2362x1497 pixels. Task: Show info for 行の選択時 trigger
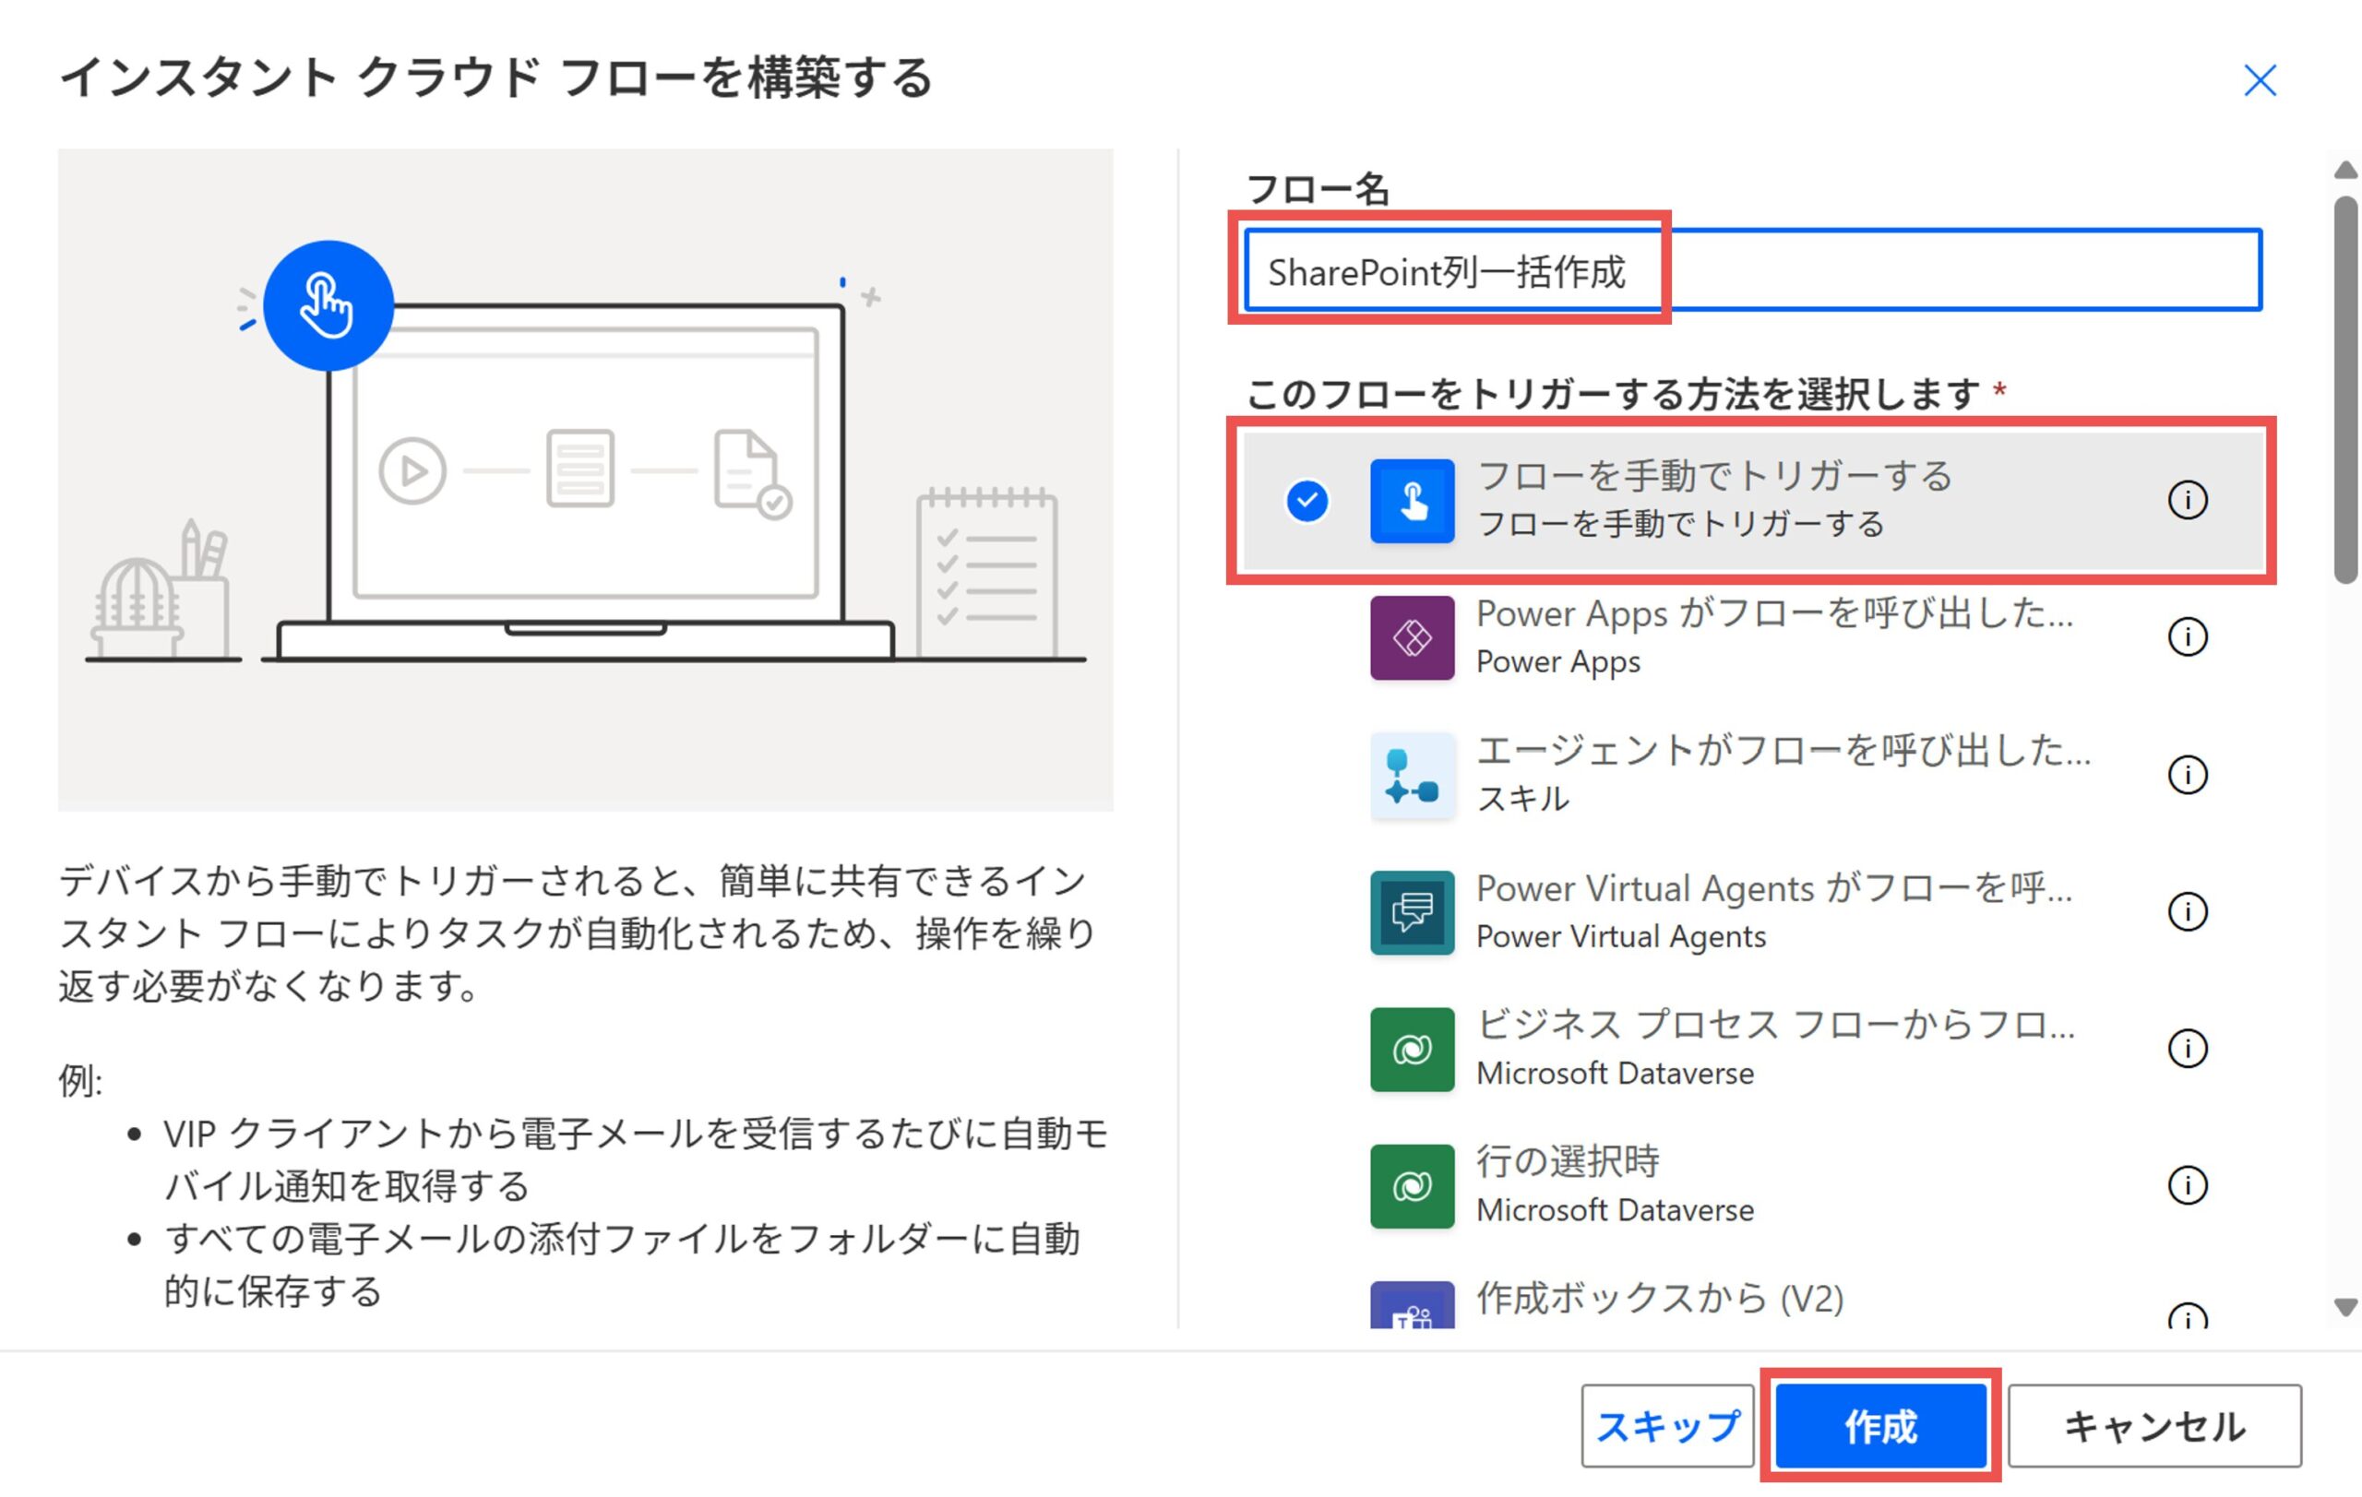pyautogui.click(x=2187, y=1185)
